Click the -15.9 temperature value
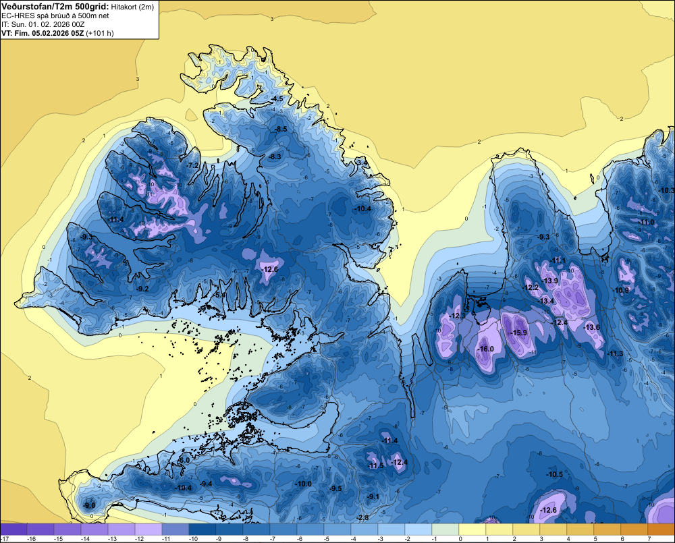The image size is (675, 543). pos(518,333)
